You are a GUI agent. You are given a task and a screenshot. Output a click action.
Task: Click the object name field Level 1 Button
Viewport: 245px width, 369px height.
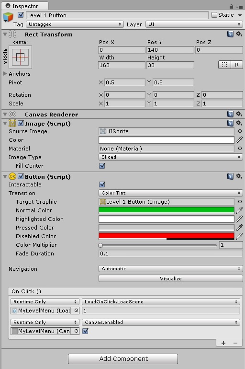(x=117, y=15)
